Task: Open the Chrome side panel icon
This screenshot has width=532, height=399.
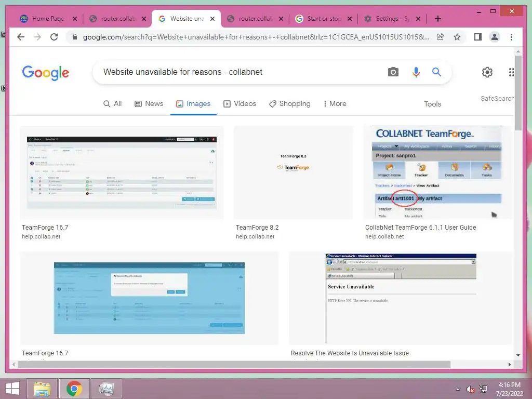Action: 478,37
